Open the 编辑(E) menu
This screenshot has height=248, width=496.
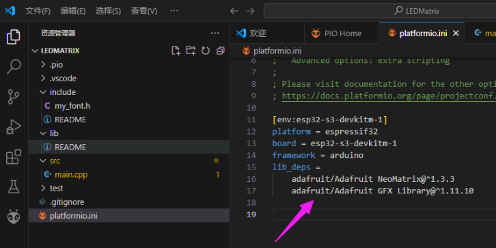point(73,11)
